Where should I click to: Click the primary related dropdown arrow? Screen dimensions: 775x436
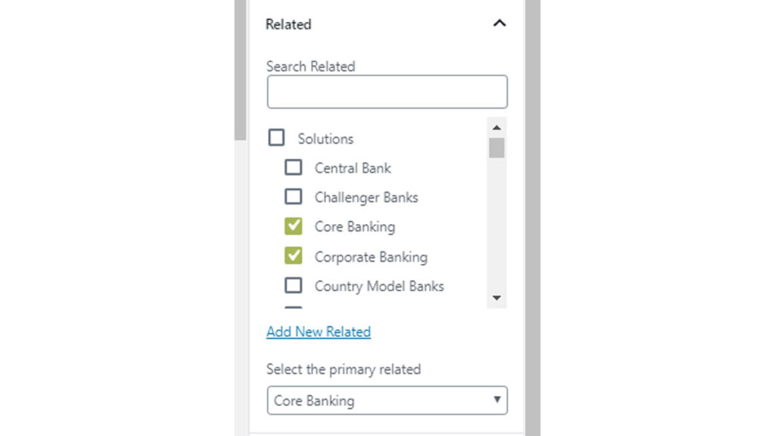(497, 400)
